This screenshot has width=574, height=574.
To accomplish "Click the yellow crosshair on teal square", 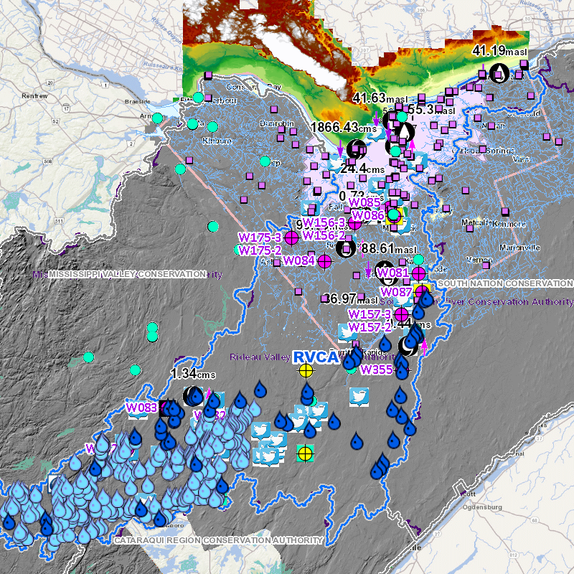I will click(306, 453).
